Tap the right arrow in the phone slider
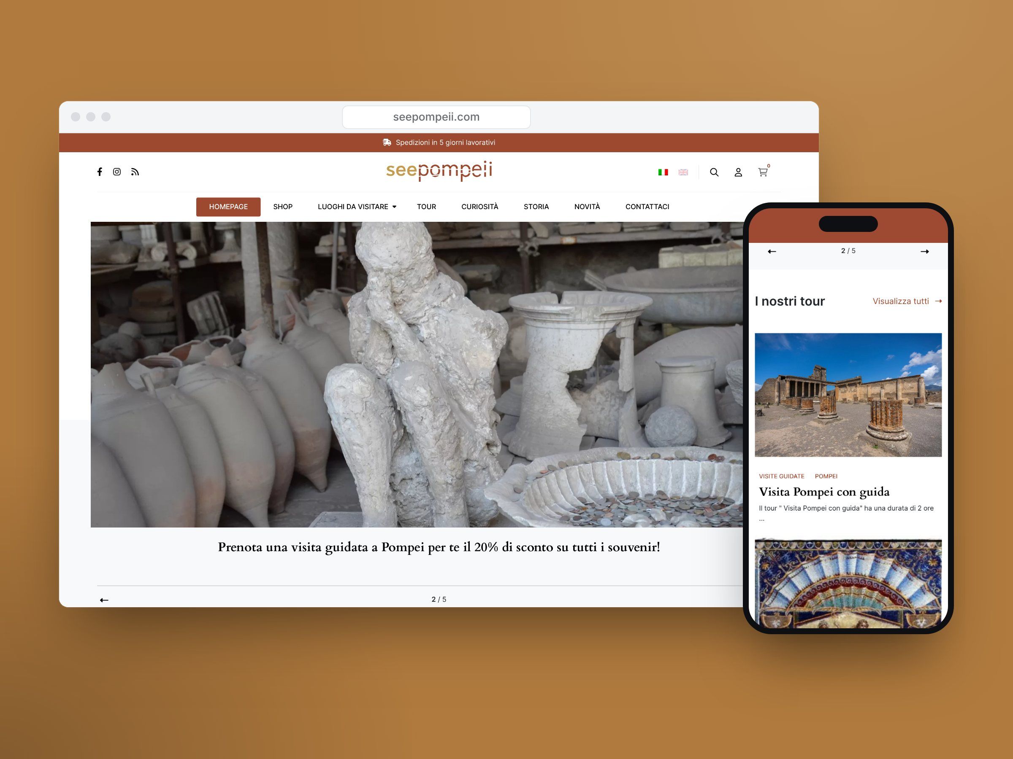 click(x=925, y=251)
